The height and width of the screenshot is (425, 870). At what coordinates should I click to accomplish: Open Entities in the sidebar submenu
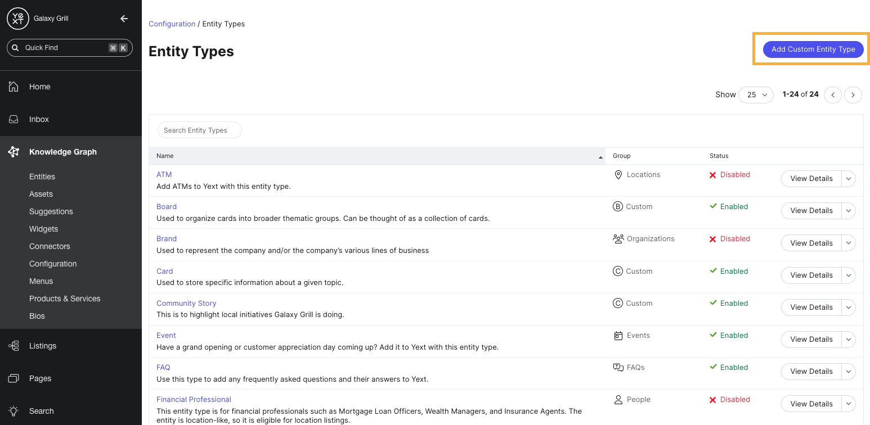click(42, 177)
